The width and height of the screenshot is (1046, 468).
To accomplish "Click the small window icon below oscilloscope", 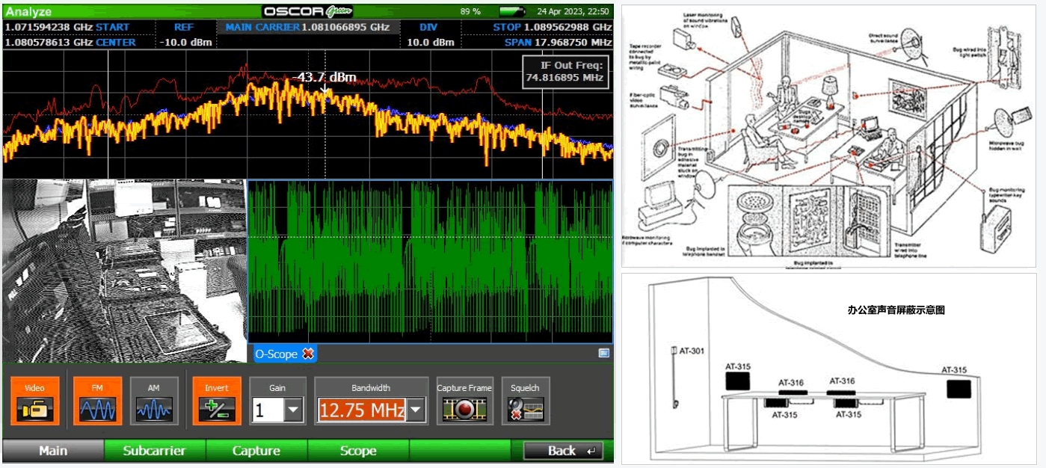I will coord(603,353).
